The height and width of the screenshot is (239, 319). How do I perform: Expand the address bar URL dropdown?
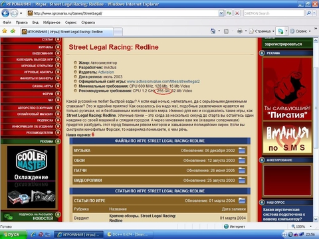coord(221,13)
